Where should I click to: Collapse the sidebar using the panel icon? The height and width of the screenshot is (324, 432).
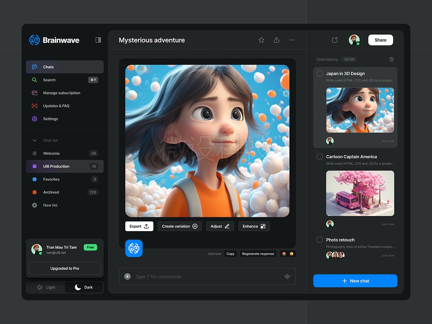pos(98,40)
